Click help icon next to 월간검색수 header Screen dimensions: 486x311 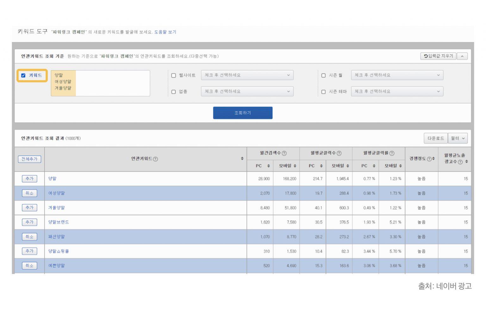(x=284, y=153)
